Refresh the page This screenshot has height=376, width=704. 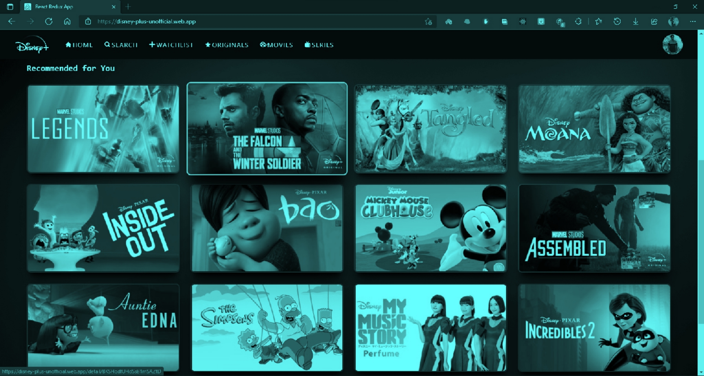coord(48,22)
